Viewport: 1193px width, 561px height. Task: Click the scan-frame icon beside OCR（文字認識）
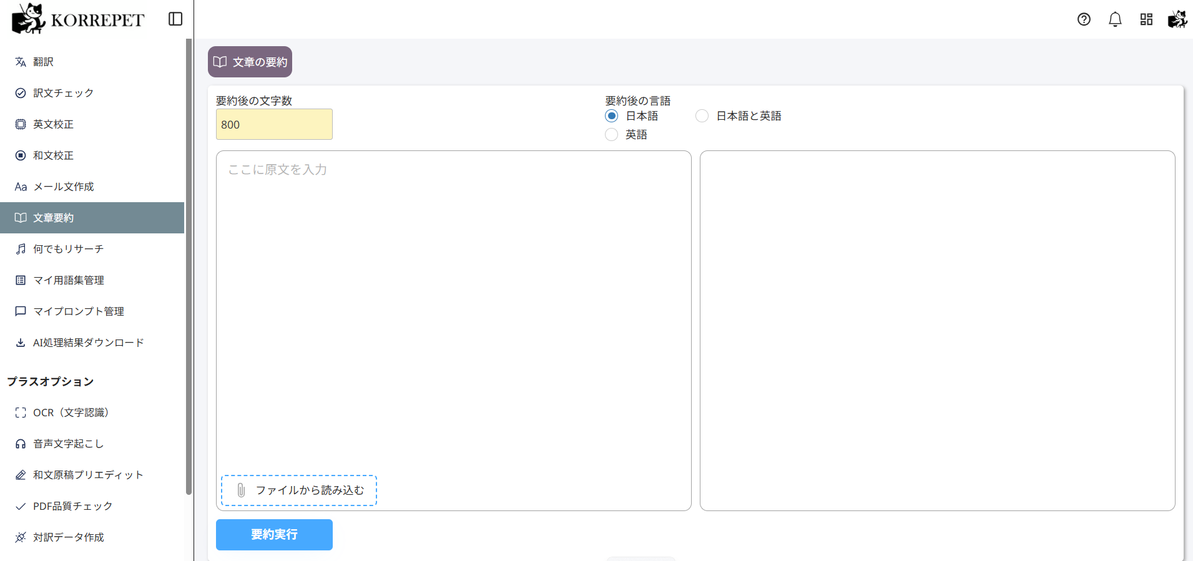[21, 412]
